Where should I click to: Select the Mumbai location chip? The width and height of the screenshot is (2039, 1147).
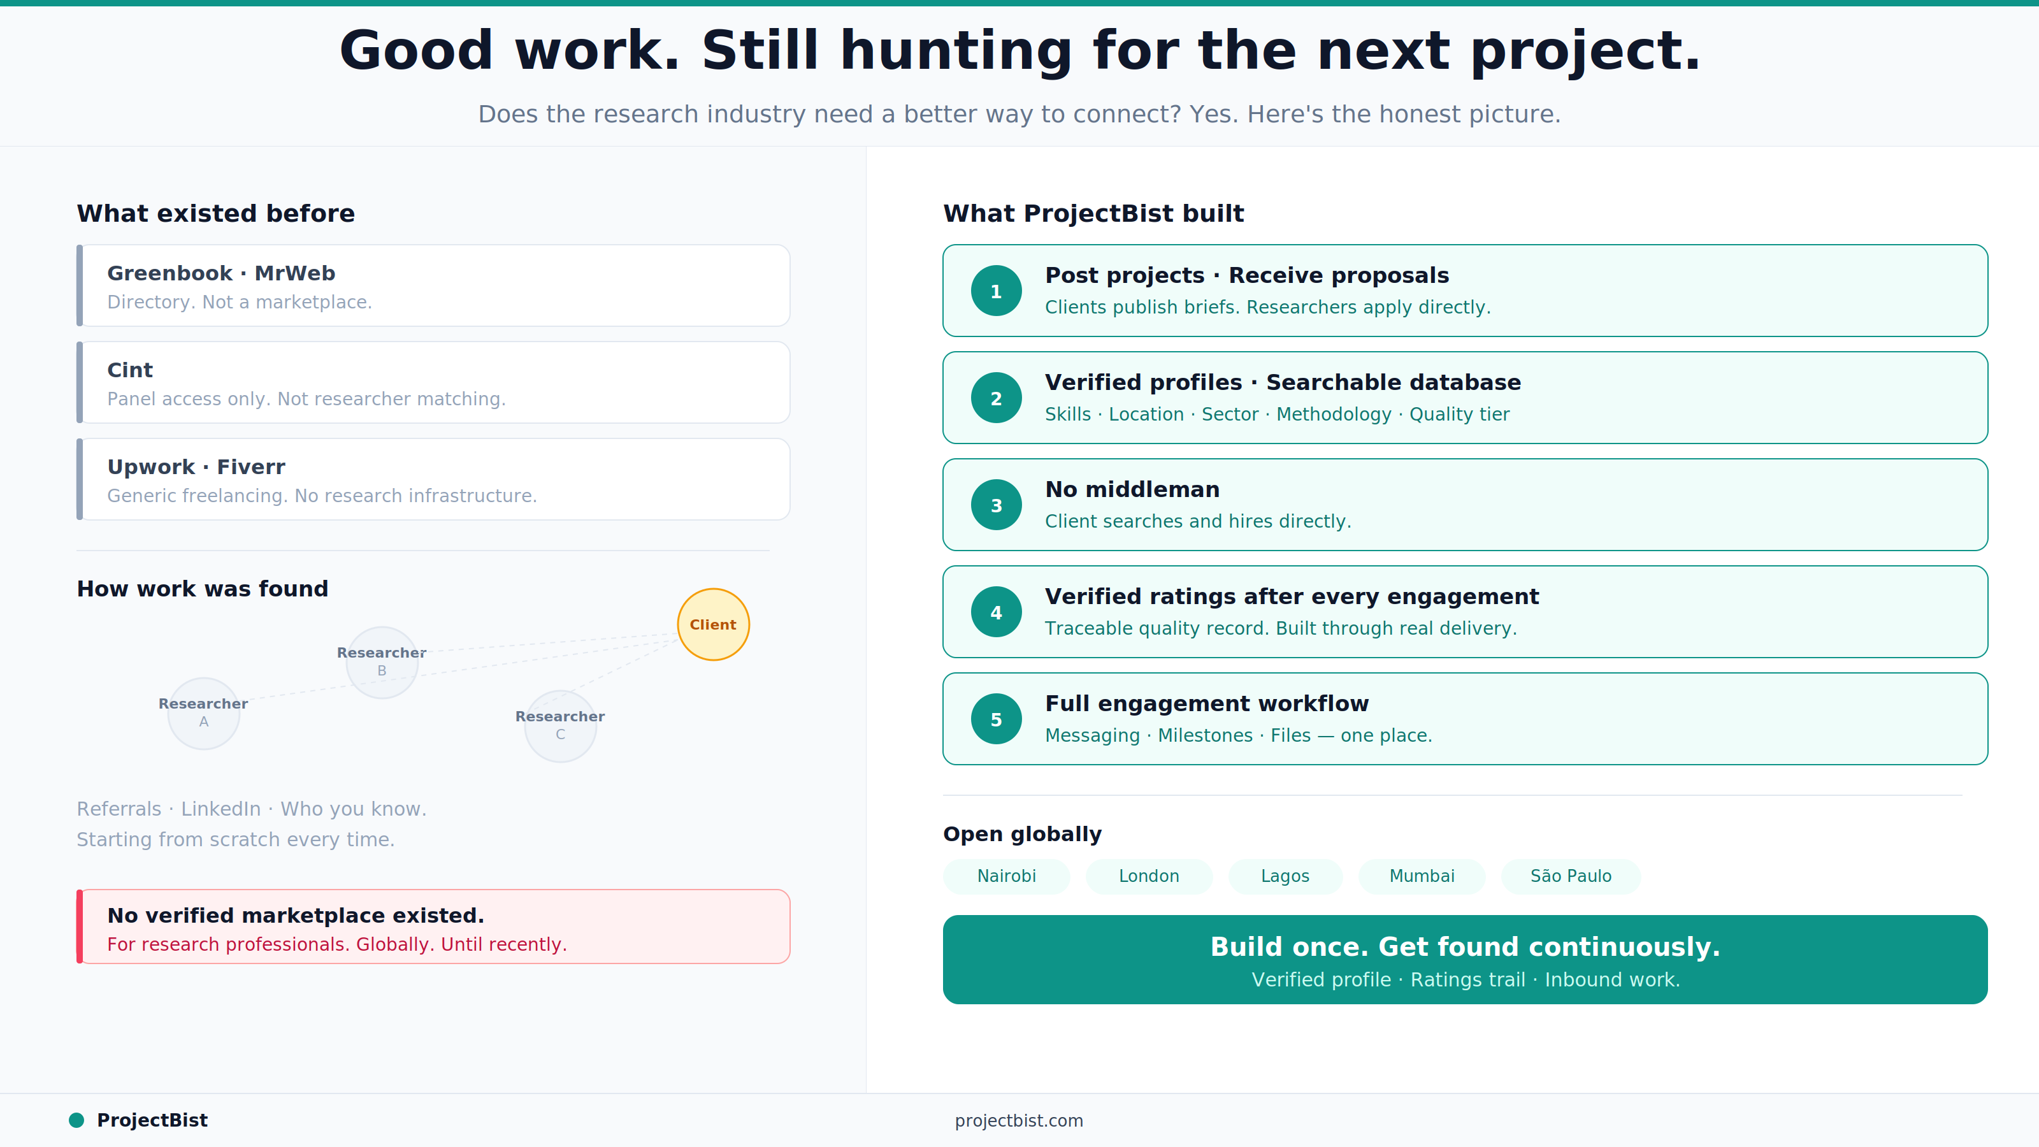(1421, 876)
